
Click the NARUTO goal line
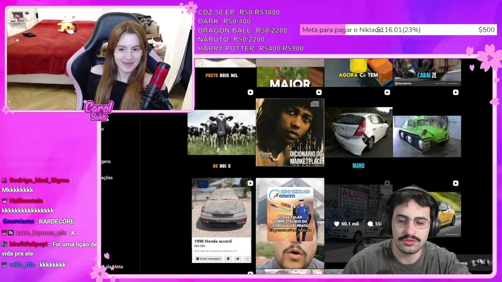pos(231,39)
